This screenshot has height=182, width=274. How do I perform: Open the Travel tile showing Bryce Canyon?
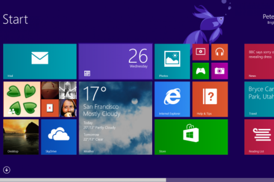(x=259, y=99)
